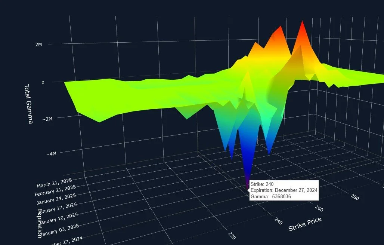Click the 2M tick label on gamma axis
Viewport: 384px width, 245px height.
[x=38, y=45]
